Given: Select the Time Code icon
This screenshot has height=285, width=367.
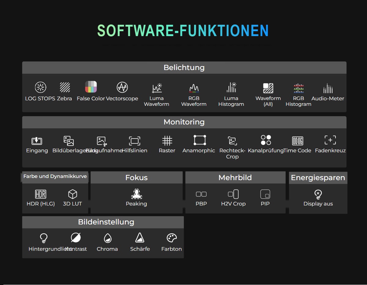Looking at the screenshot, I should tap(298, 141).
